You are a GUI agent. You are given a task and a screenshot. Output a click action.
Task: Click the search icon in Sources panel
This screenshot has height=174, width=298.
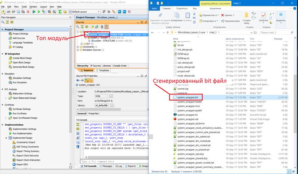(x=78, y=27)
